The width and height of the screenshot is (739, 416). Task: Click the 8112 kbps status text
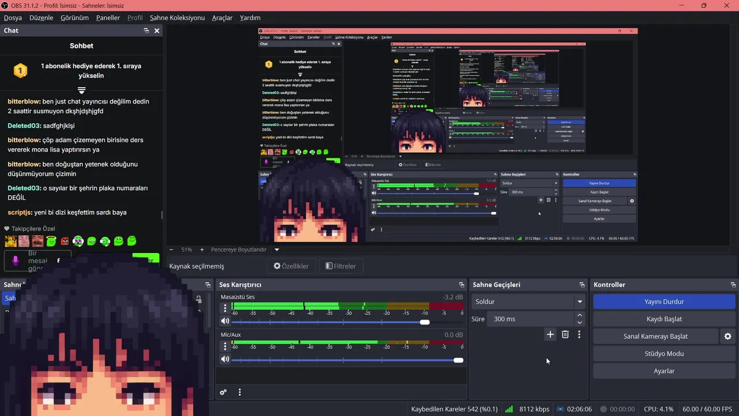tap(534, 409)
